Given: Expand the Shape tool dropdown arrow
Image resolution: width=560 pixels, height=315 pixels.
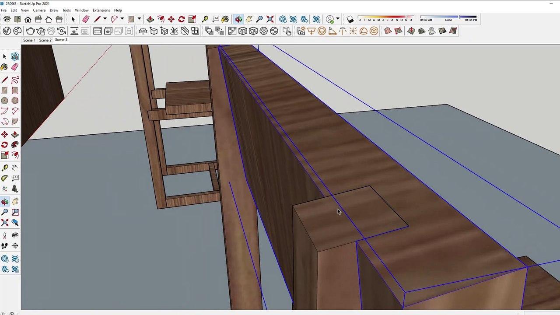Looking at the screenshot, I should click(139, 19).
